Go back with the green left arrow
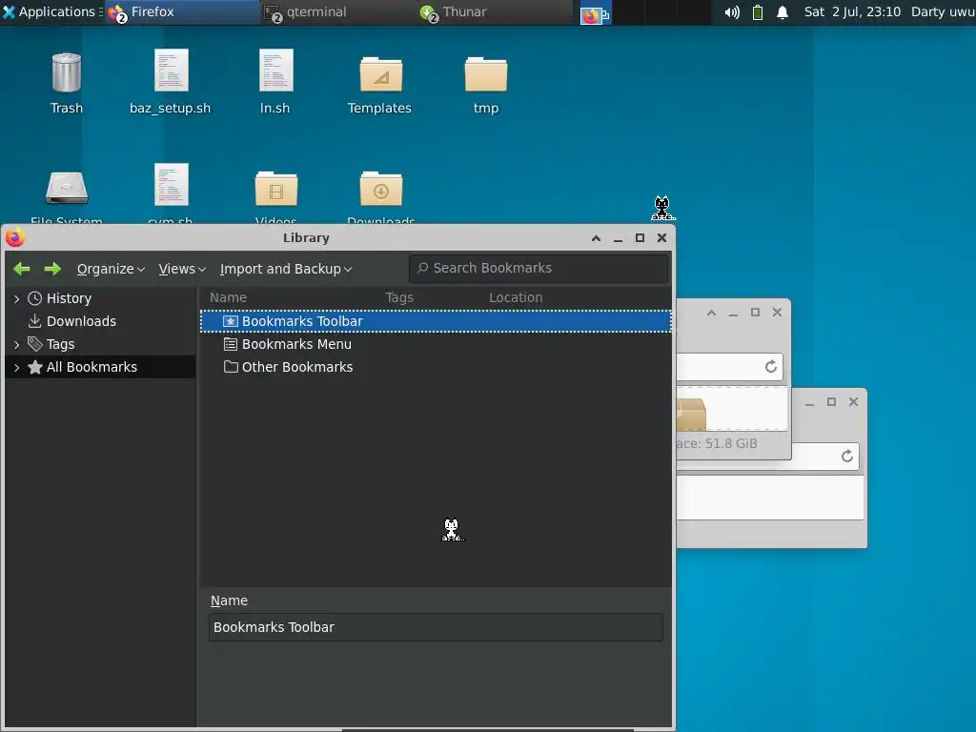 (22, 269)
